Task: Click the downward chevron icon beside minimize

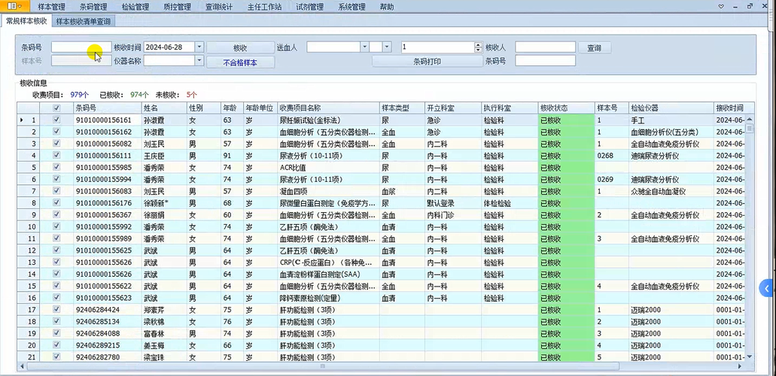Action: pyautogui.click(x=721, y=7)
